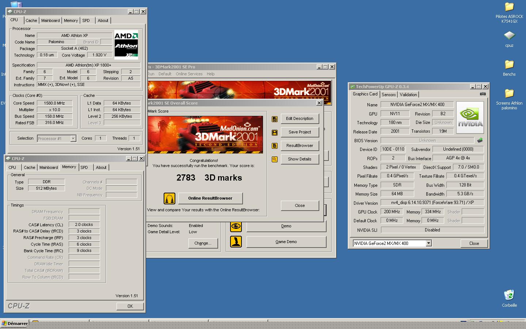
Task: Click the Show Details button
Action: (x=300, y=159)
